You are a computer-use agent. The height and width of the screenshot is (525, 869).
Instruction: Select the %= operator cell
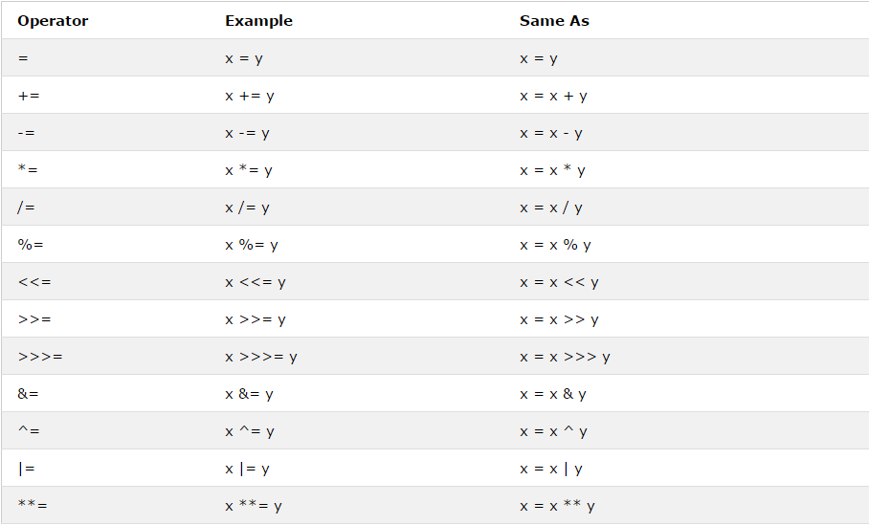[31, 245]
